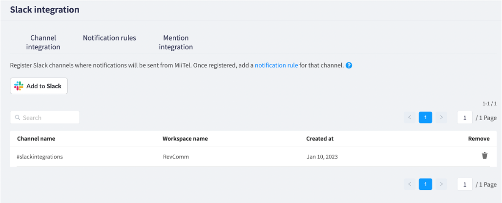The width and height of the screenshot is (502, 203).
Task: Click the Remove column header
Action: click(x=479, y=139)
